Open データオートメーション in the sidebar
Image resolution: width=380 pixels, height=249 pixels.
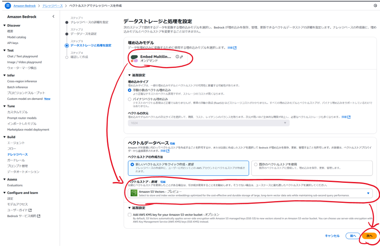tap(23, 172)
